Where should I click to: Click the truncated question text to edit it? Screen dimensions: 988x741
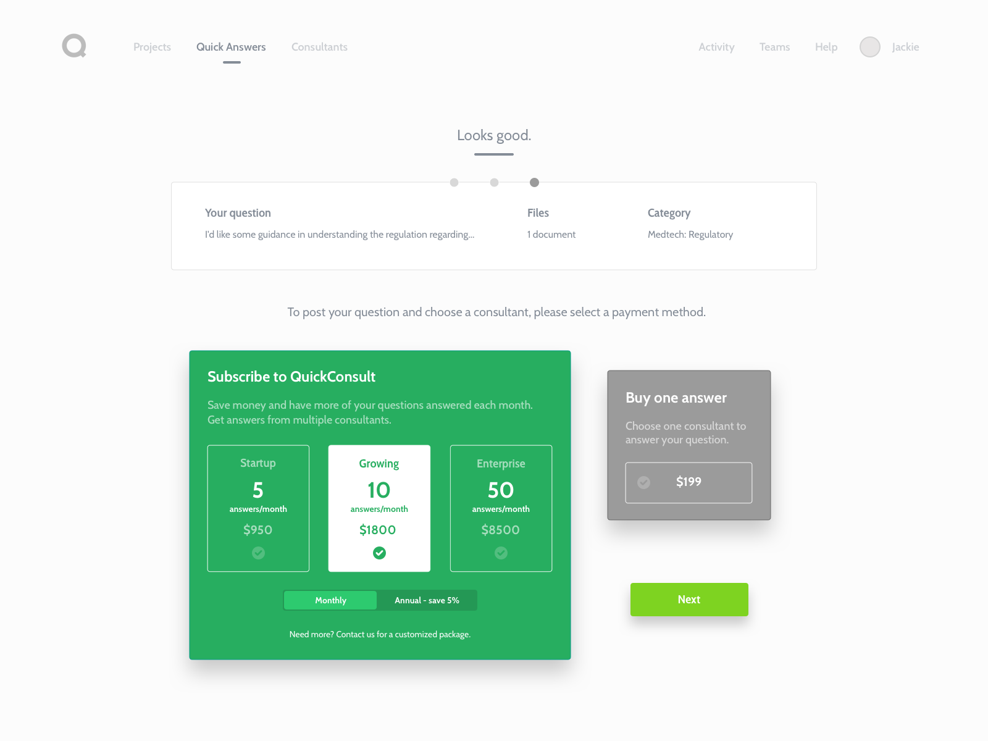[340, 234]
